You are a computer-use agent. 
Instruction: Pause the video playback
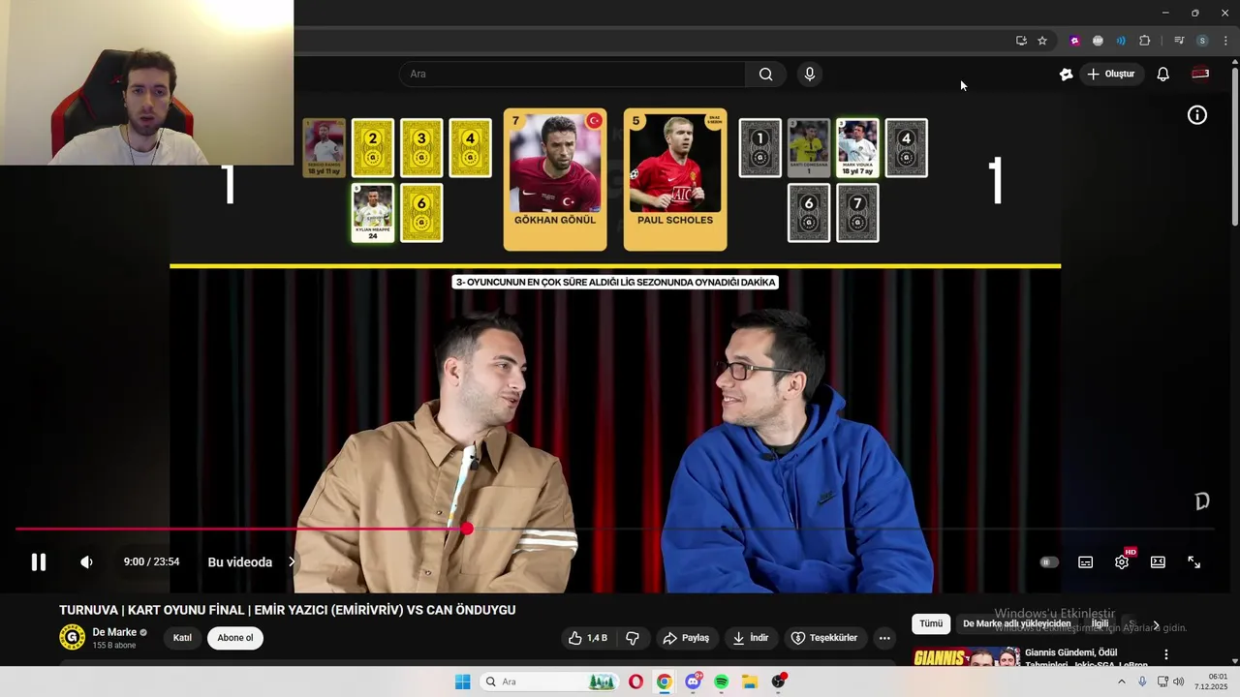coord(39,562)
